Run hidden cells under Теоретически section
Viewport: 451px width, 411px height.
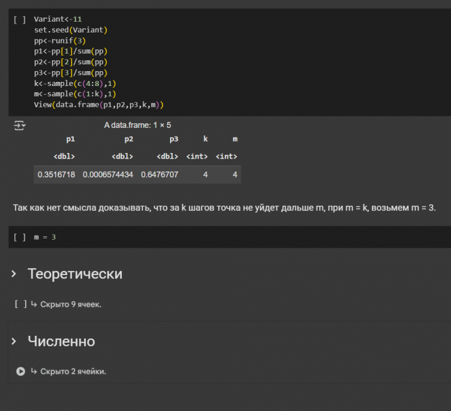[20, 304]
